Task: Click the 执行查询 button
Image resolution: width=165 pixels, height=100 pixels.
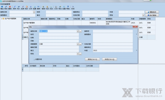Action: (152, 15)
